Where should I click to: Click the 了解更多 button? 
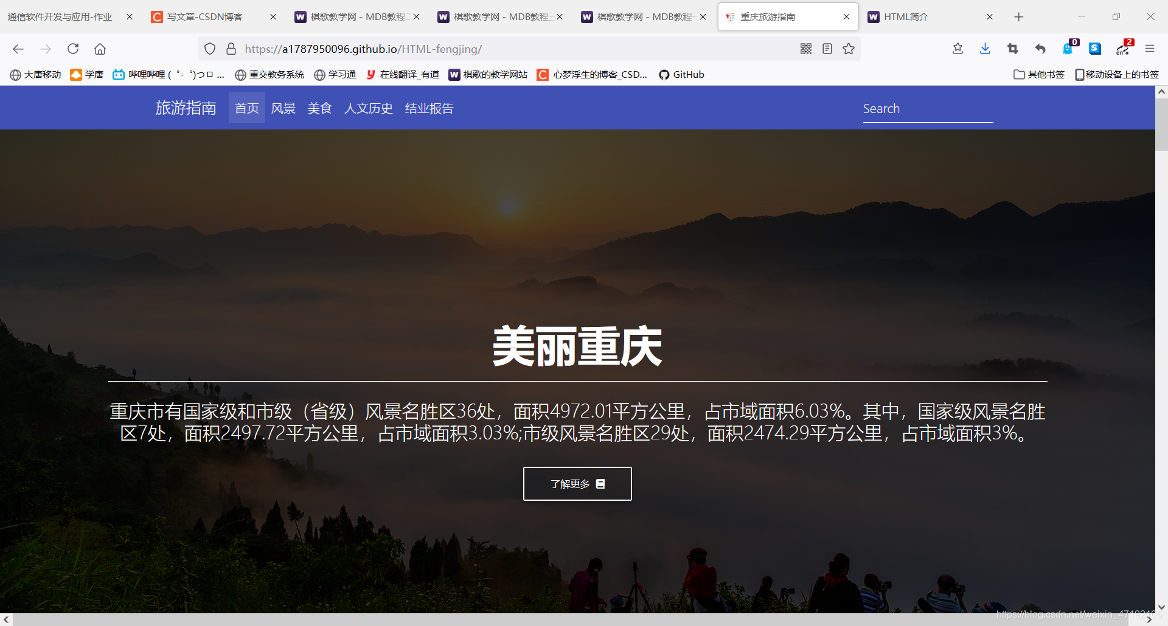point(577,483)
